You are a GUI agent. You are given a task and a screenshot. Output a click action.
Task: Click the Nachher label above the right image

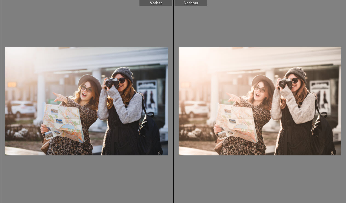tap(191, 3)
